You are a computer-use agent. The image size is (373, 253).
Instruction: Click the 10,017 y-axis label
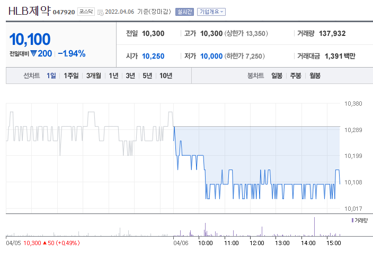click(353, 209)
